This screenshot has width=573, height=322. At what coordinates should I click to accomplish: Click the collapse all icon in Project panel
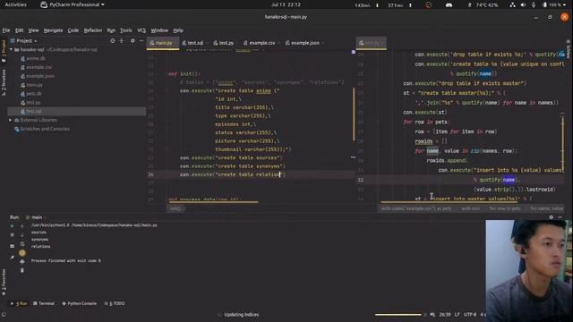(x=122, y=41)
